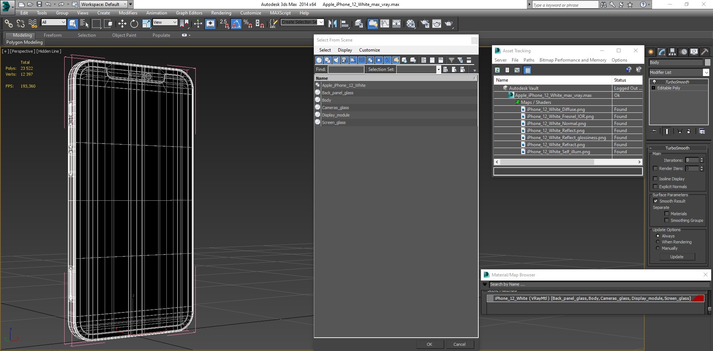Click the Body object color swatch
Screen dimensions: 713x351
(707, 62)
